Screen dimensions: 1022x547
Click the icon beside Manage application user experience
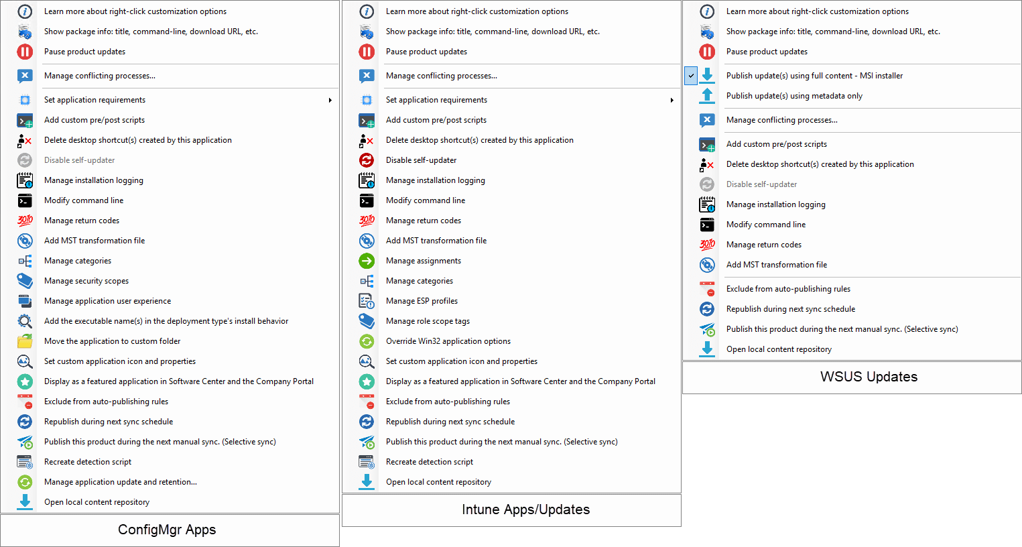[x=25, y=301]
